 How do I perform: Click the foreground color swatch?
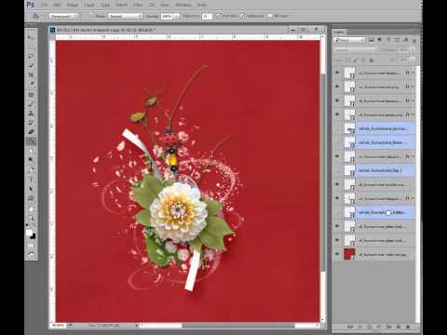29,233
